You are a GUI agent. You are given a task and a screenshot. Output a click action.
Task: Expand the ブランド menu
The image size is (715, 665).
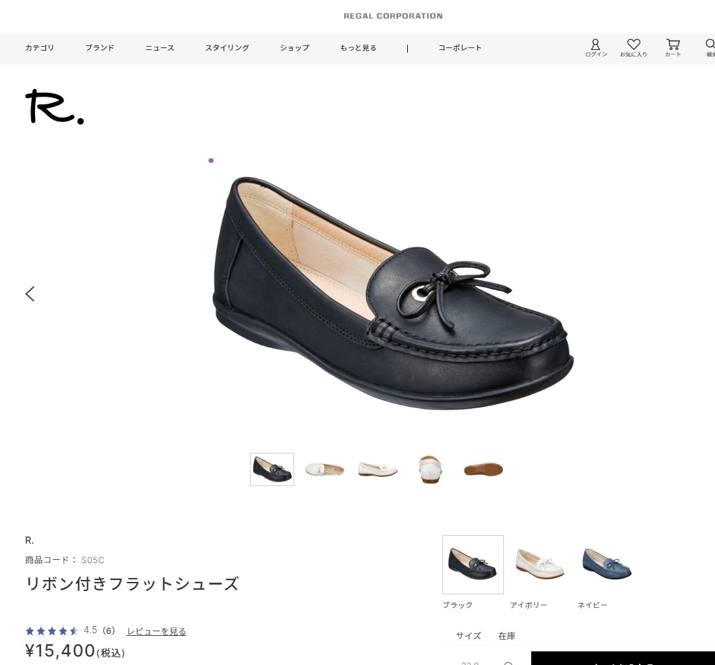coord(99,48)
